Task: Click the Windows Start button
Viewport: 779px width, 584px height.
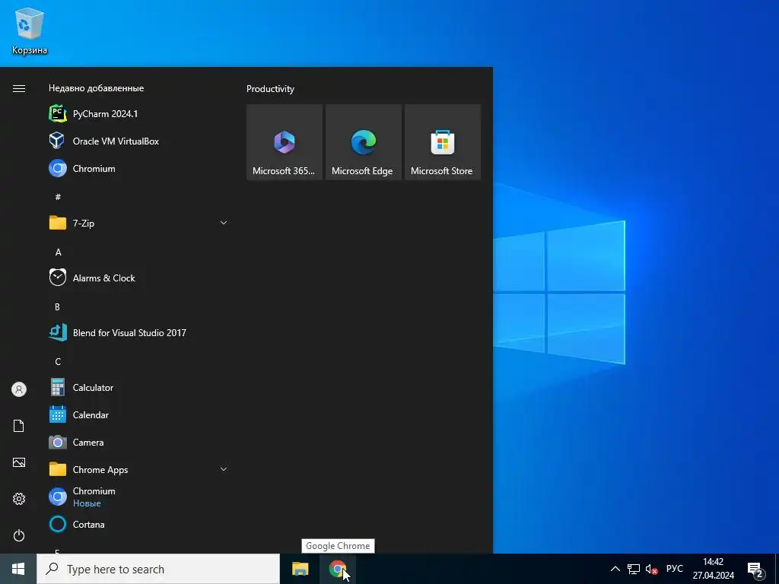Action: tap(18, 569)
